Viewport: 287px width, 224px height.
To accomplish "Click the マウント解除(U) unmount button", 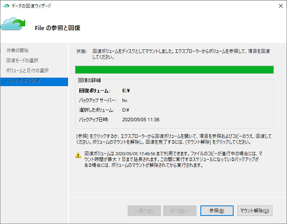I will click(x=255, y=210).
